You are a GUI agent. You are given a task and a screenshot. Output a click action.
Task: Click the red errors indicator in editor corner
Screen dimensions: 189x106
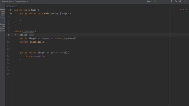click(181, 10)
